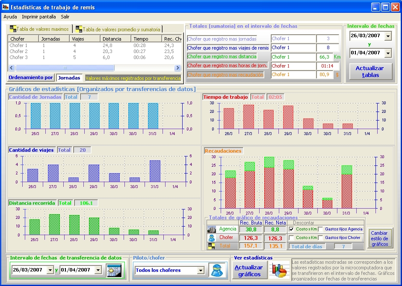
Task: Maximize the Estadísticas de trabajo window
Action: pos(385,7)
